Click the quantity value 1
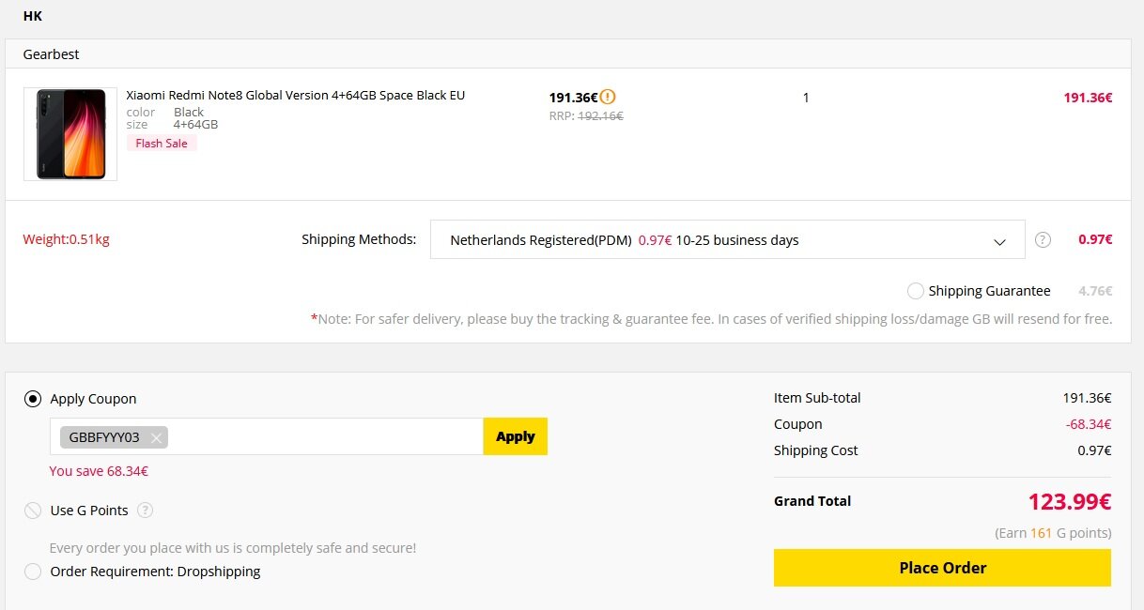The width and height of the screenshot is (1144, 610). tap(806, 97)
